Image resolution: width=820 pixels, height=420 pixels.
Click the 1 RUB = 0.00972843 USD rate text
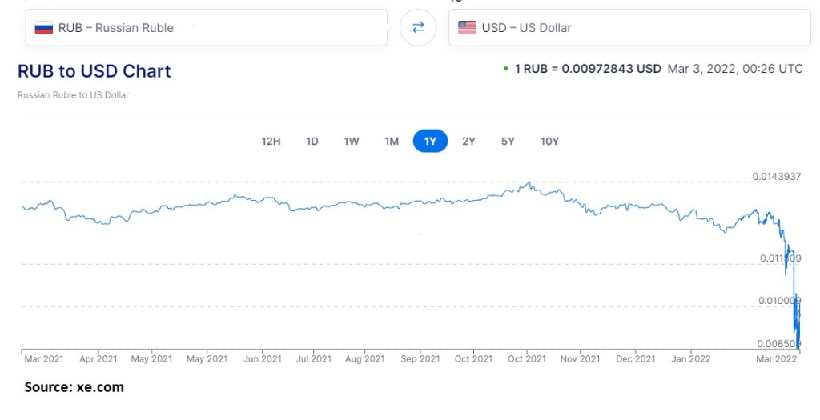588,69
